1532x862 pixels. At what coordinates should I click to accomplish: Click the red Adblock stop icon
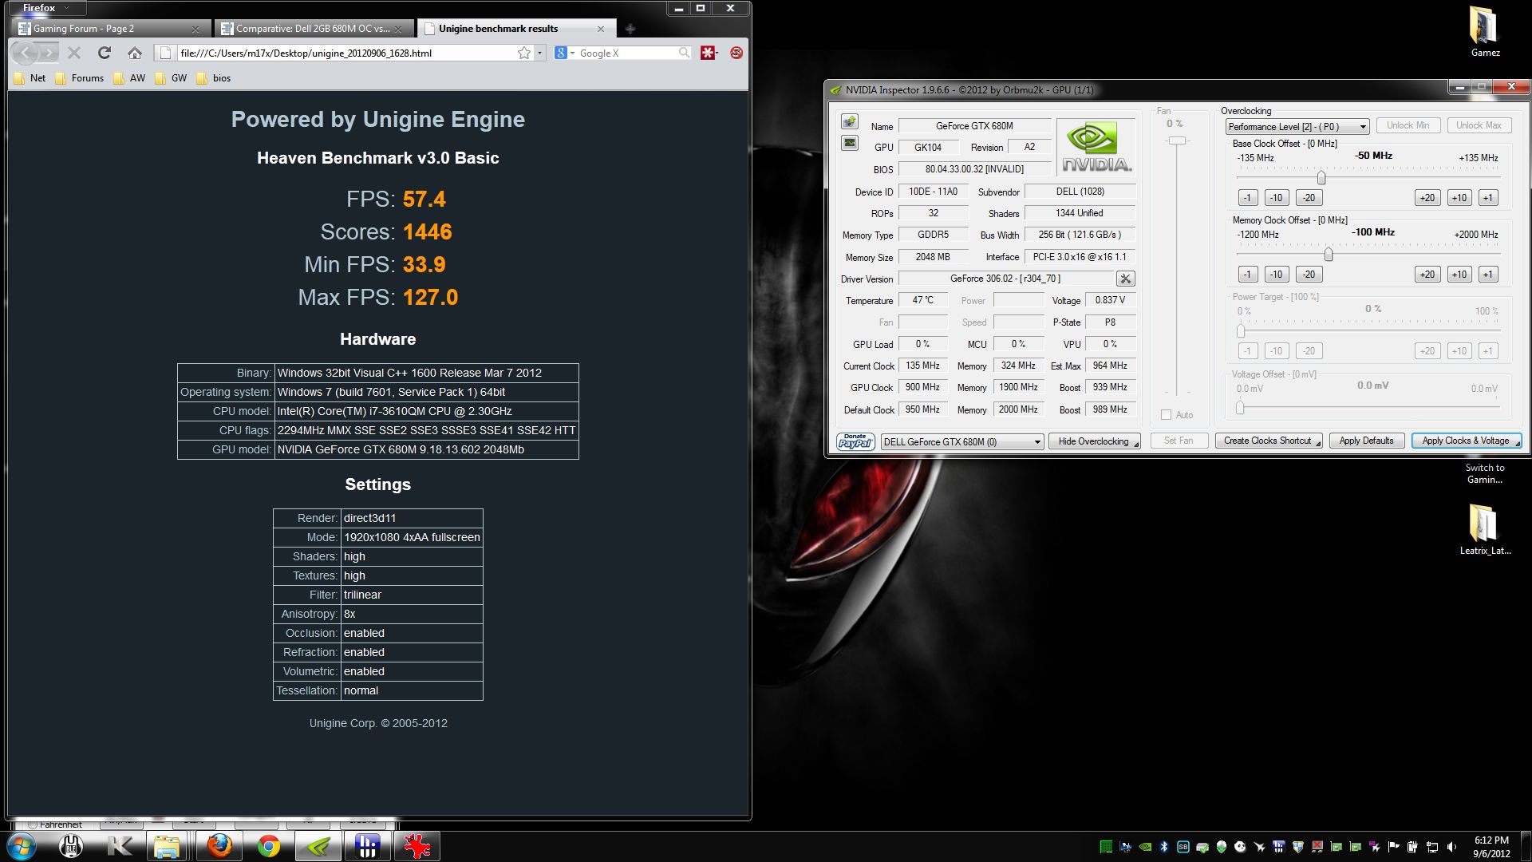tap(736, 53)
